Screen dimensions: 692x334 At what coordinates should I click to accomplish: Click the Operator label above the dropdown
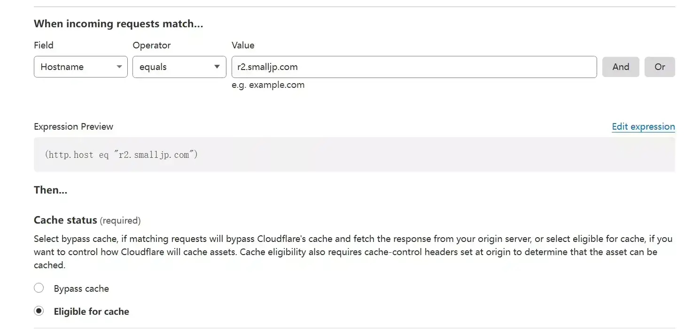click(x=152, y=45)
